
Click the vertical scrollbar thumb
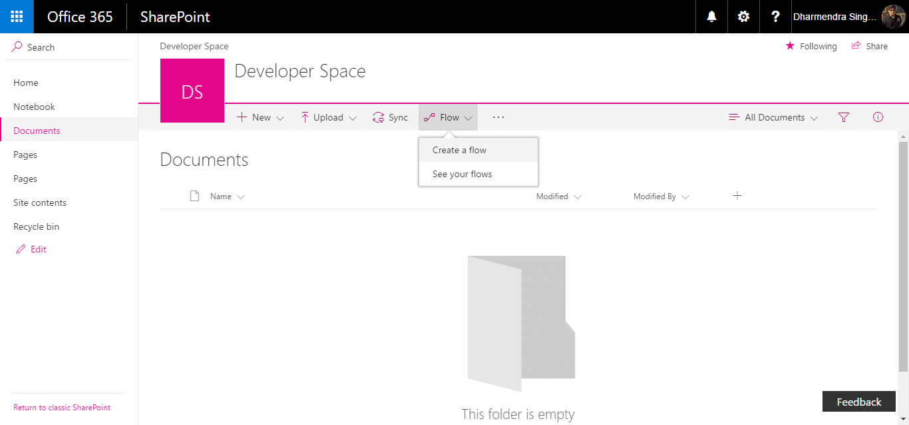pos(903,256)
